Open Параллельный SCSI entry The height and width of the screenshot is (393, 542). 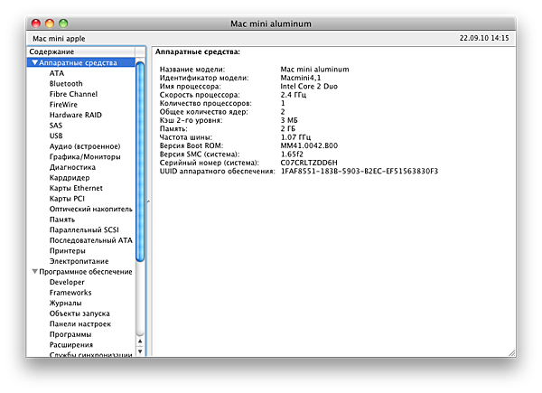coord(84,229)
